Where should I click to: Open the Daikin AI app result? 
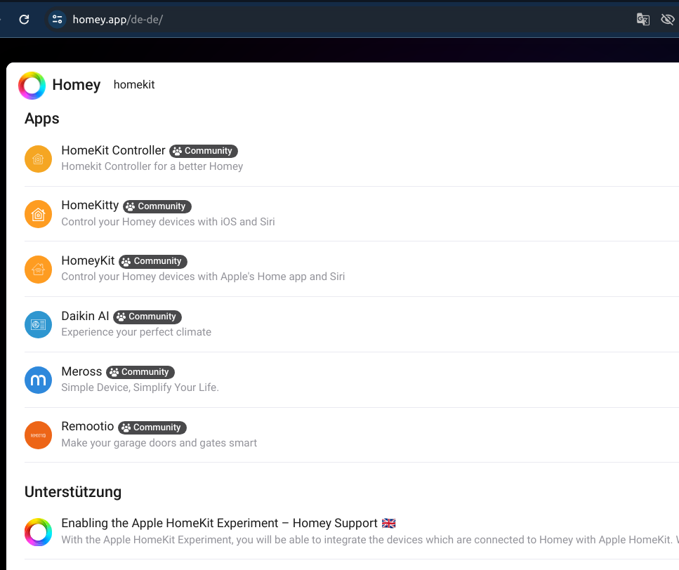[352, 324]
